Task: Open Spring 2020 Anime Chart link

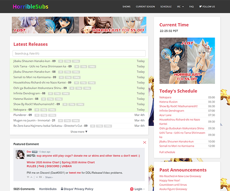Action: pos(78,162)
